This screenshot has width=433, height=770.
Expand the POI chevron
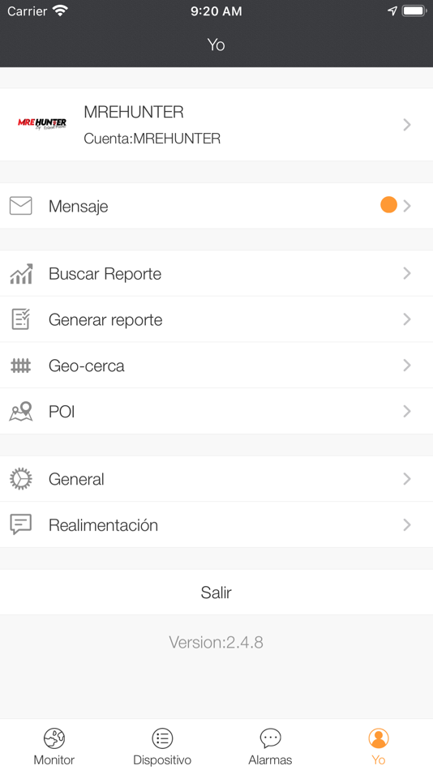point(407,411)
